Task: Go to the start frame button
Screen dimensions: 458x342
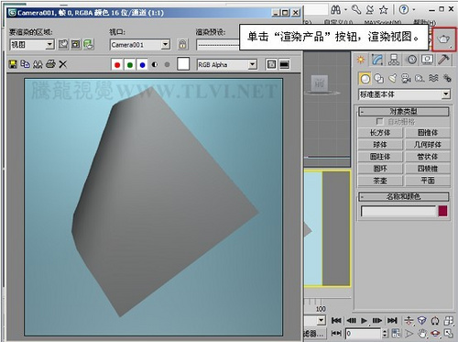Action: coord(336,320)
